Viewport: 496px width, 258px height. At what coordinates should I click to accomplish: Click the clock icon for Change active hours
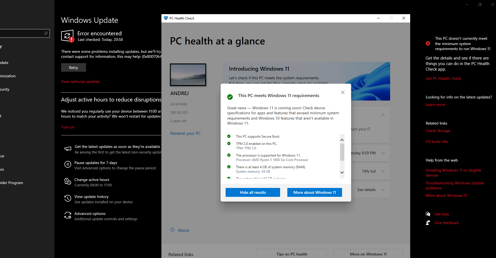[68, 181]
